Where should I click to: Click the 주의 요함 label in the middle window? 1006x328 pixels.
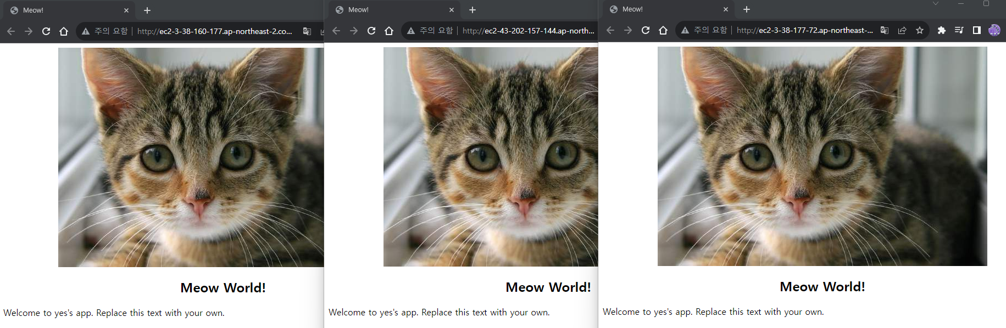[436, 31]
